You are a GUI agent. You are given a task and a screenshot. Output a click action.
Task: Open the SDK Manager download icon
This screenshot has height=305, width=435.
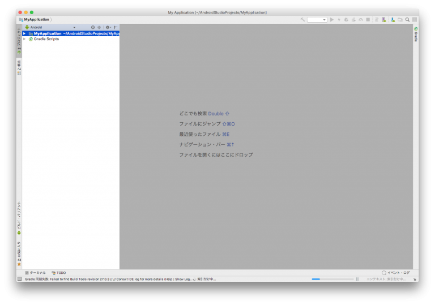click(393, 20)
